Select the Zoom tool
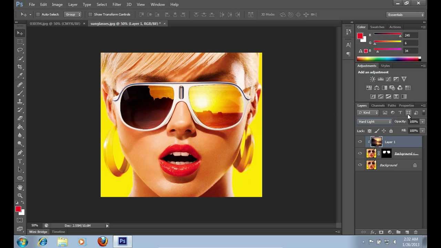Screen dimensions: 441x248 click(20, 196)
